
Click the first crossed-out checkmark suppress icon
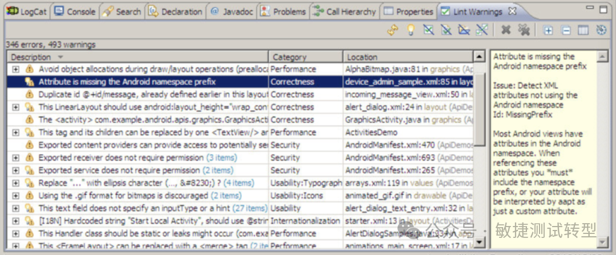point(428,30)
